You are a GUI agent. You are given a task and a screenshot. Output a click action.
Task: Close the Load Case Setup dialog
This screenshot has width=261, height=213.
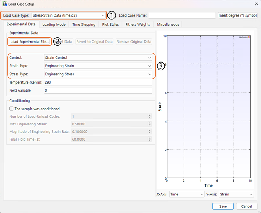coord(256,4)
